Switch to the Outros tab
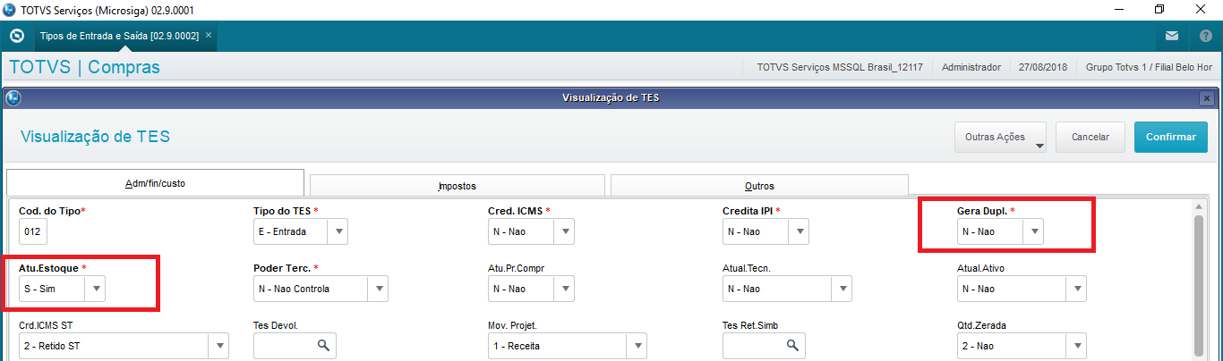The image size is (1223, 361). [x=759, y=186]
